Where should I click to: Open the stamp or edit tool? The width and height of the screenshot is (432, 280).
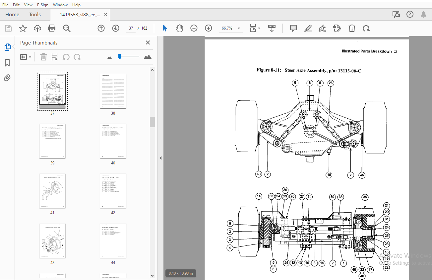337,28
